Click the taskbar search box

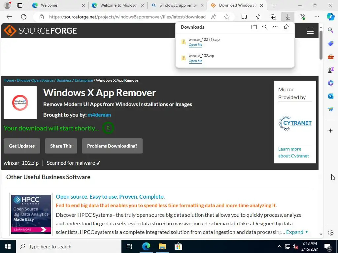[69, 246]
